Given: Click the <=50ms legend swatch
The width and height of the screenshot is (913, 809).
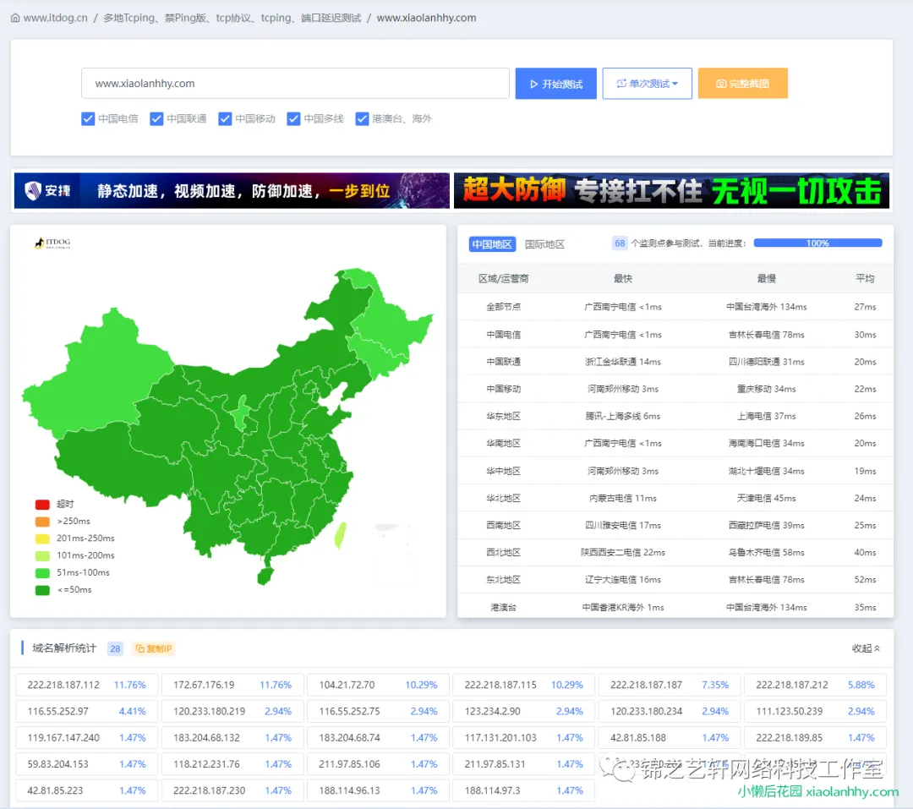Looking at the screenshot, I should coord(42,590).
